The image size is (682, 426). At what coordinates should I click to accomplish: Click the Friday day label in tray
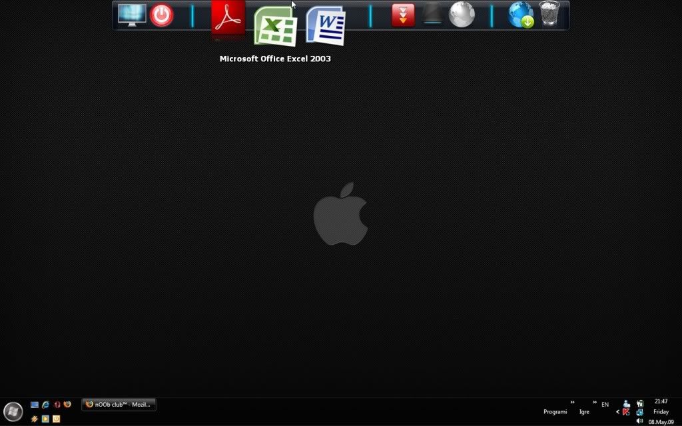point(661,411)
